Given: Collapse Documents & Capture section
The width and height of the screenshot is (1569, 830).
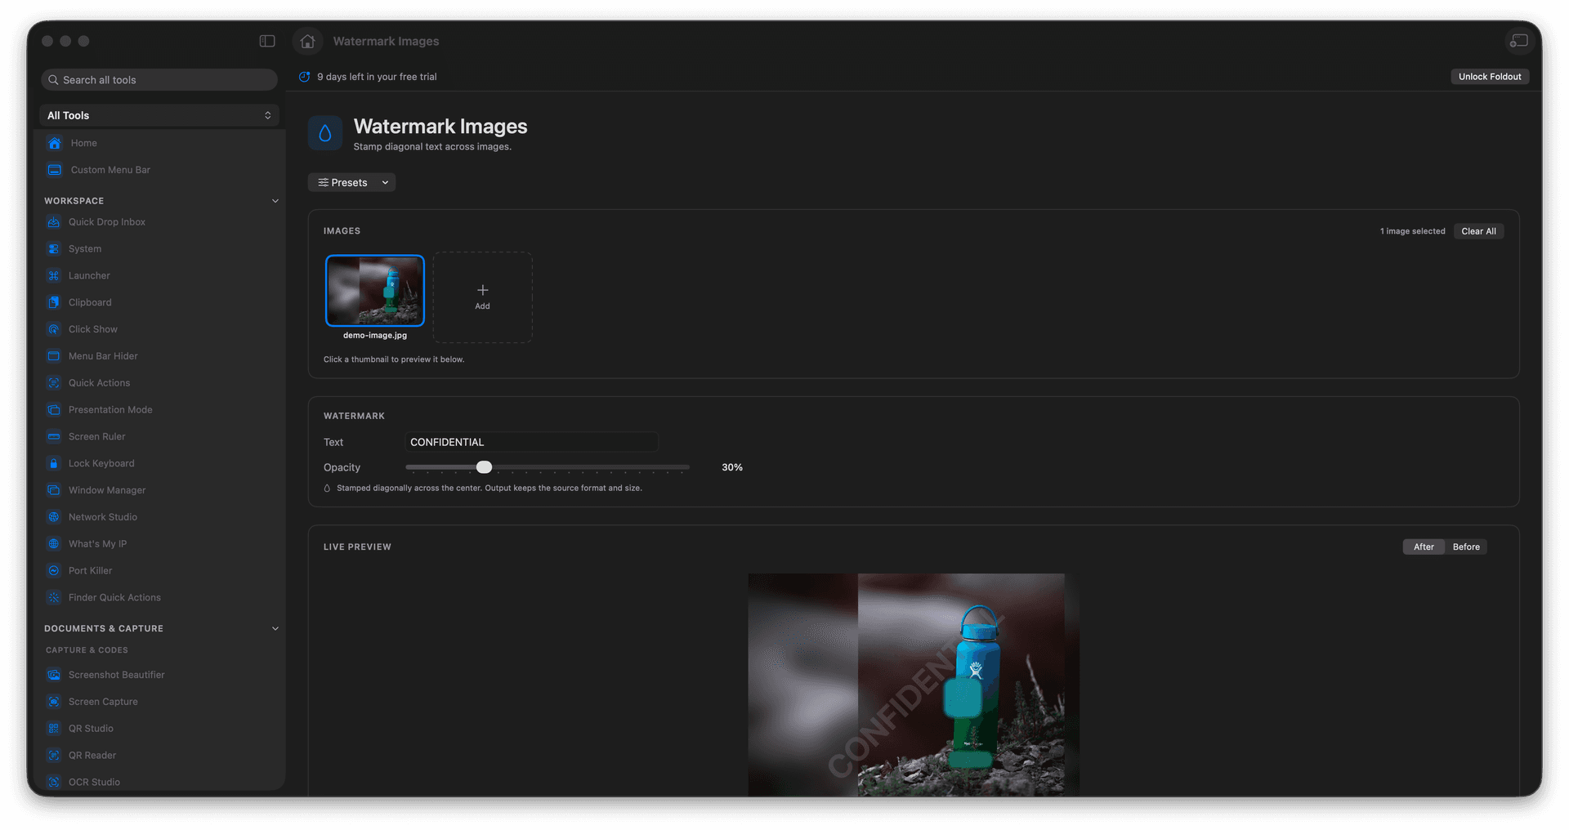Looking at the screenshot, I should [x=275, y=629].
